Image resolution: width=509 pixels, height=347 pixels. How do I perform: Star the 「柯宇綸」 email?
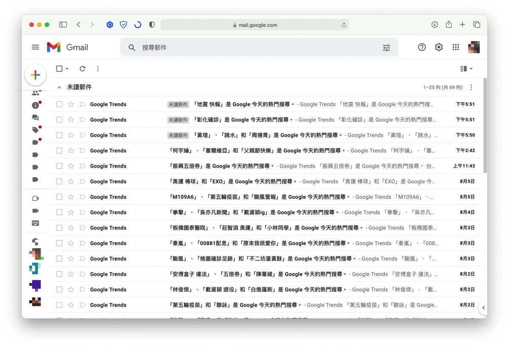pos(71,150)
